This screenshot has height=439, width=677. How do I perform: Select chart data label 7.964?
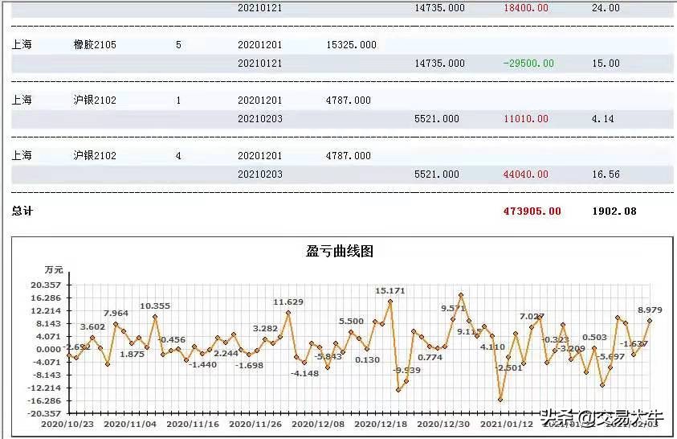point(116,314)
